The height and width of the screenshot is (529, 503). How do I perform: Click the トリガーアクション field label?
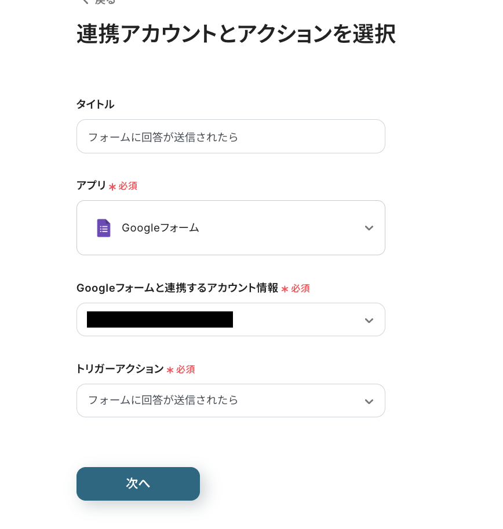click(x=120, y=369)
